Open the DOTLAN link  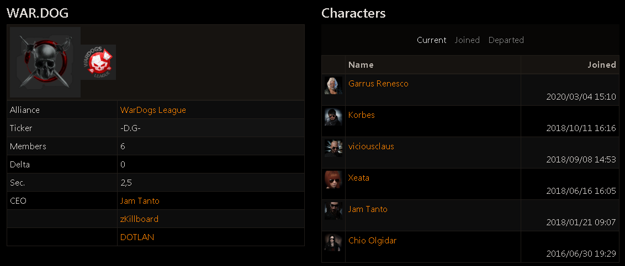coord(137,237)
